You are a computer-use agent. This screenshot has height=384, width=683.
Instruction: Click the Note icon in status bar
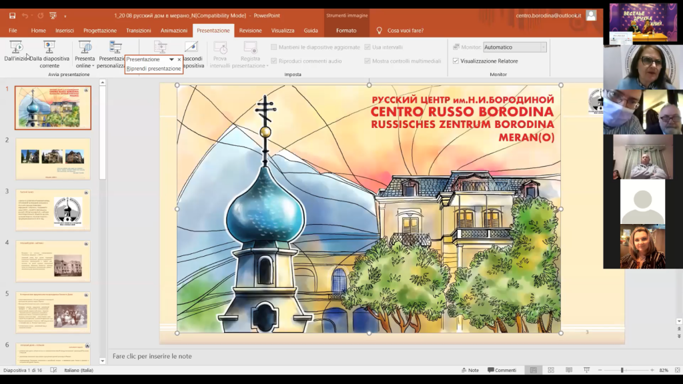coord(470,370)
